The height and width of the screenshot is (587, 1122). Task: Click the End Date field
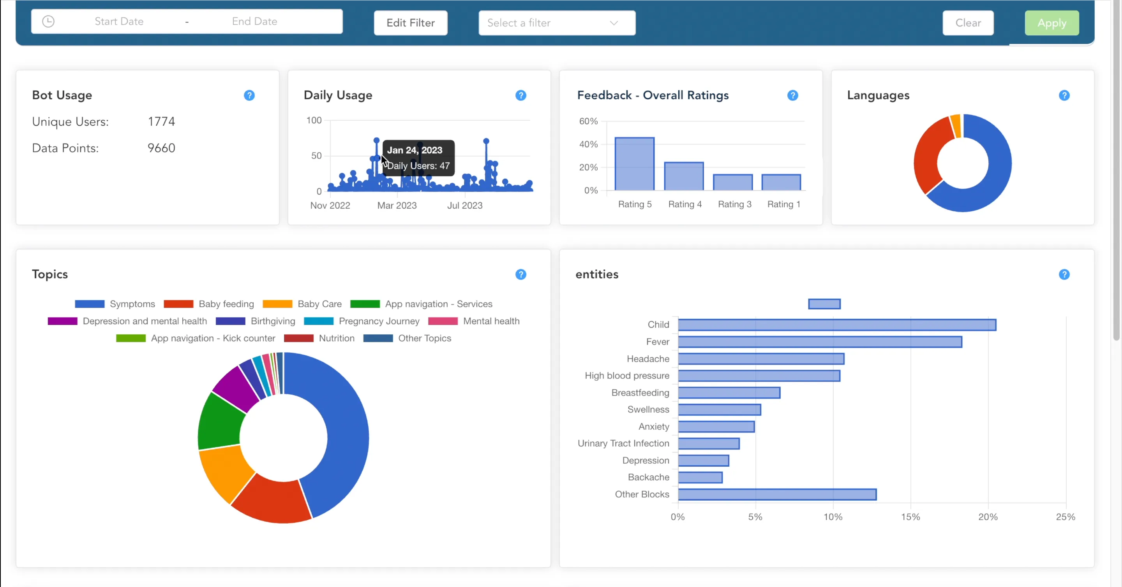pyautogui.click(x=254, y=21)
